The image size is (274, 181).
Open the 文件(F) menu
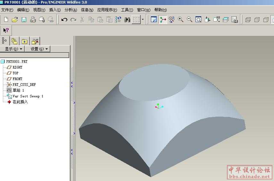tap(7, 10)
